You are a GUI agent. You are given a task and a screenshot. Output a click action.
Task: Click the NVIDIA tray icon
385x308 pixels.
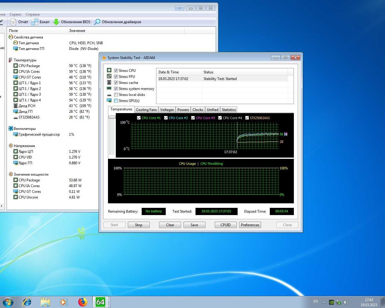pos(331,302)
